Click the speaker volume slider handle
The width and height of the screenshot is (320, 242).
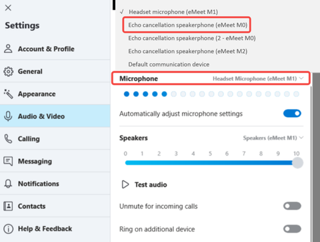pyautogui.click(x=297, y=163)
